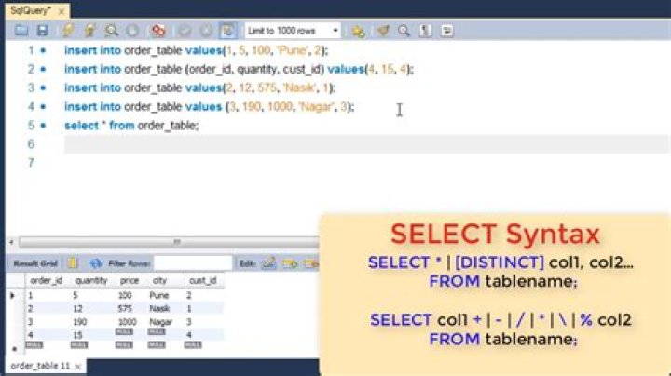Toggle auto-commit mode
Viewport: 671px width, 376px height.
(227, 31)
